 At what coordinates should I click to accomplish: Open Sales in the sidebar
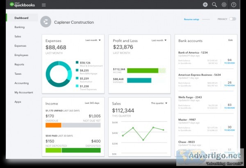(x=18, y=36)
